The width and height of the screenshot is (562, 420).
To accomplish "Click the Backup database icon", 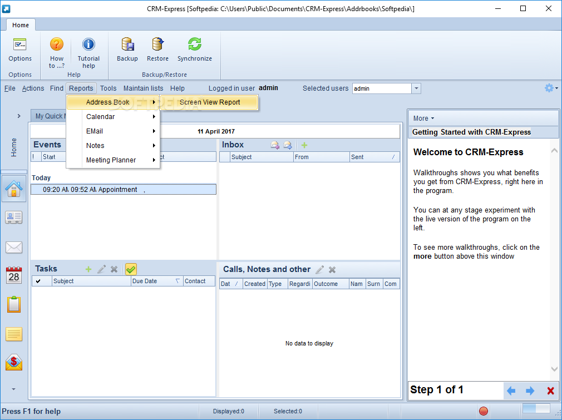I will click(x=127, y=50).
